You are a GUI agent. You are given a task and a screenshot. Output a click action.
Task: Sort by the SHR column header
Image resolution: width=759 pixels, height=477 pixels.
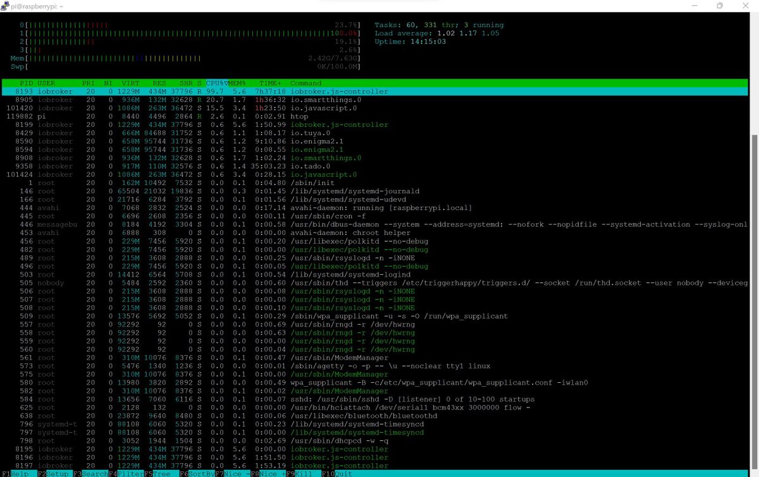[x=185, y=83]
